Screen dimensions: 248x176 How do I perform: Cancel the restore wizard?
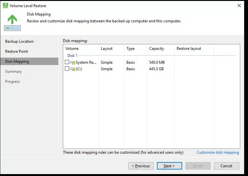click(x=226, y=166)
